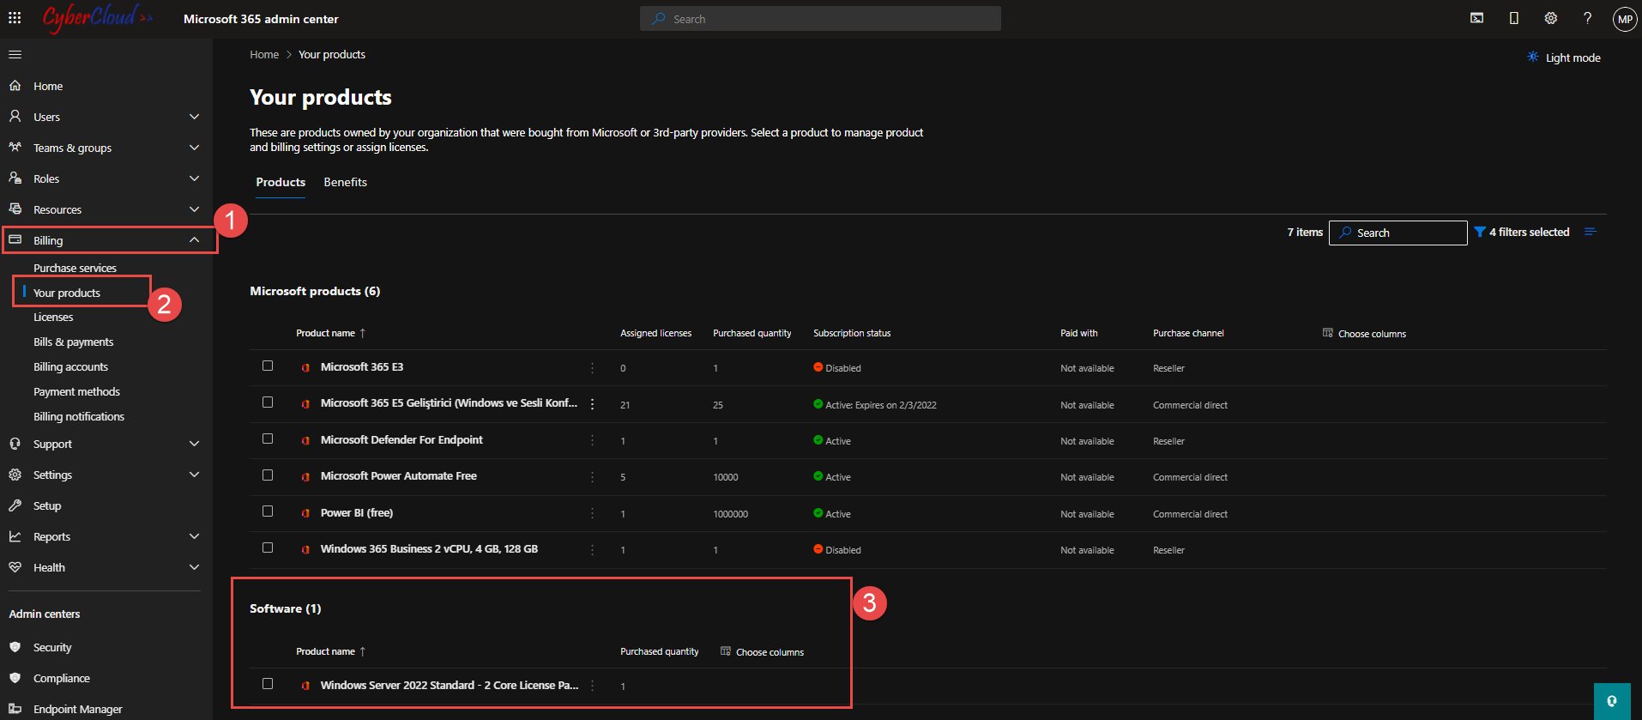The image size is (1642, 720).
Task: Select Windows Server 2022 Standard checkbox
Action: point(268,684)
